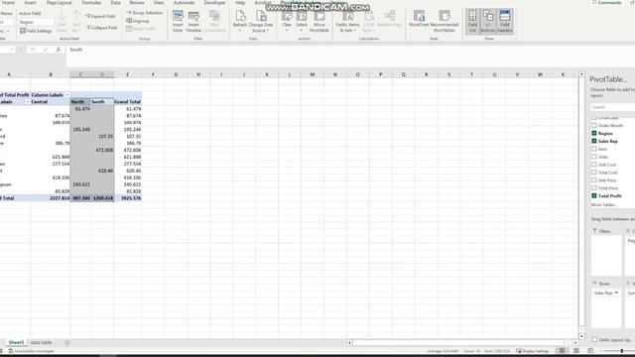Image resolution: width=635 pixels, height=357 pixels.
Task: Check the Total Cost field
Action: coord(594,173)
